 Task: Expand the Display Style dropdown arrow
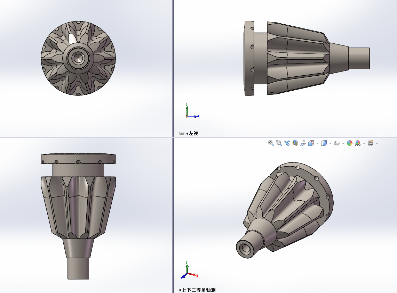330,143
